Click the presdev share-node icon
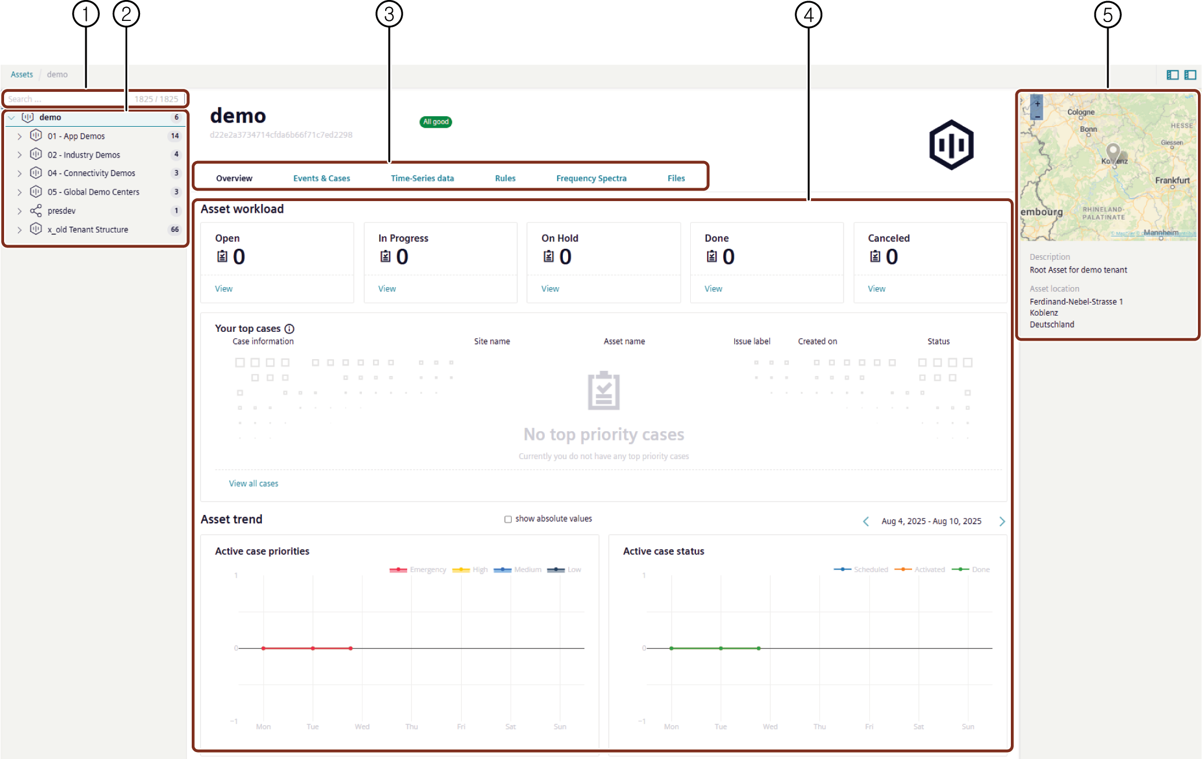The image size is (1202, 759). pos(36,210)
